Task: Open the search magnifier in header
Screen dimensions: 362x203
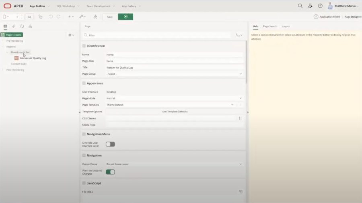Action: tap(300, 6)
